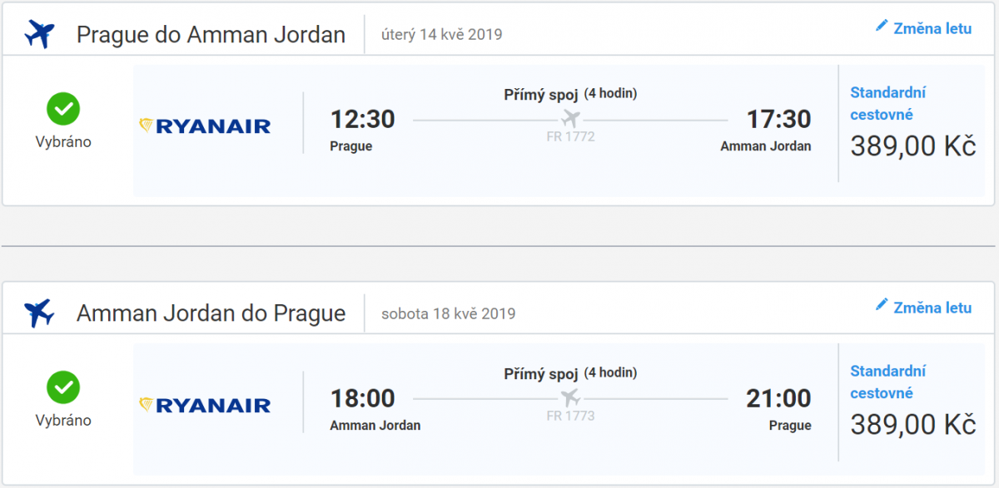Toggle the green Vybráno checkmark on return flight
The image size is (999, 488).
coord(63,387)
